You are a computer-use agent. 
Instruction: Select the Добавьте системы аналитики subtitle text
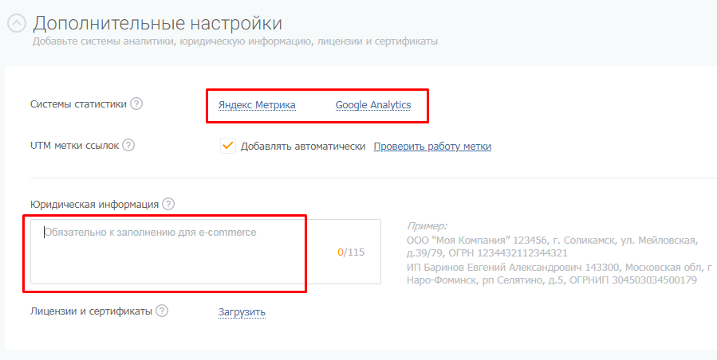235,41
